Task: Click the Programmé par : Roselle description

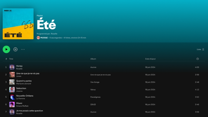Action: (x=47, y=34)
